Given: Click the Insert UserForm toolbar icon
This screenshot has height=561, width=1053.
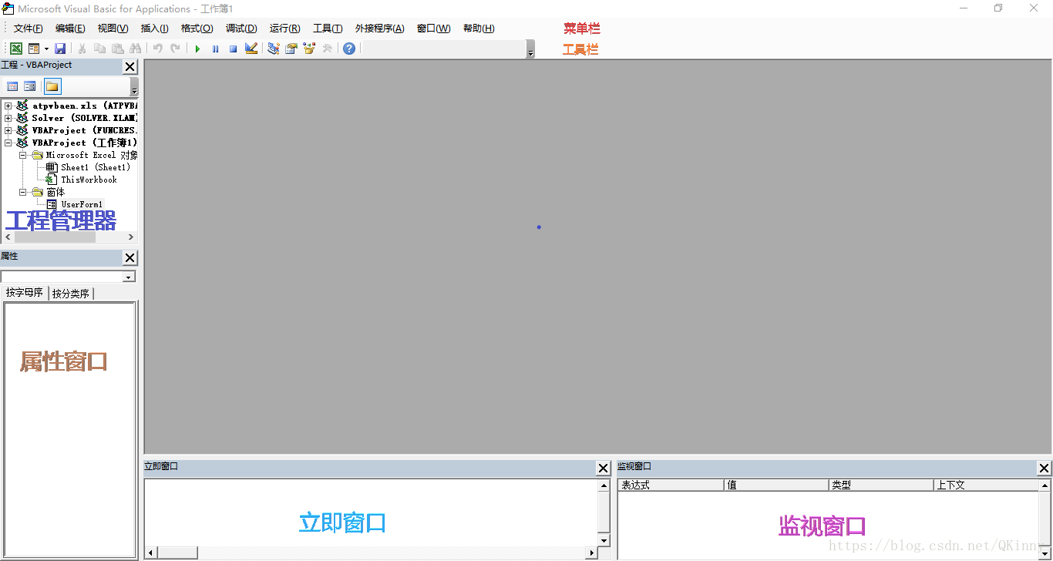Looking at the screenshot, I should tap(34, 49).
